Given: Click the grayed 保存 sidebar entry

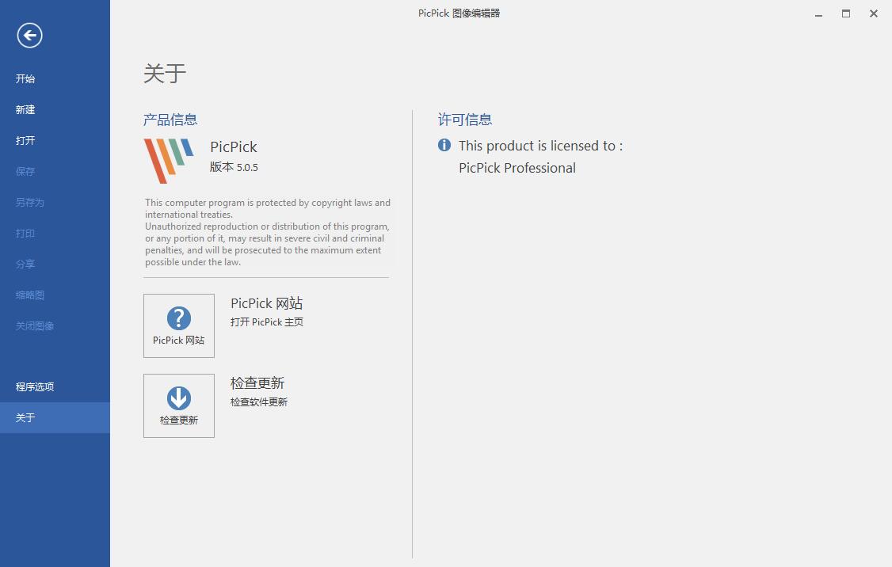Looking at the screenshot, I should pos(55,171).
